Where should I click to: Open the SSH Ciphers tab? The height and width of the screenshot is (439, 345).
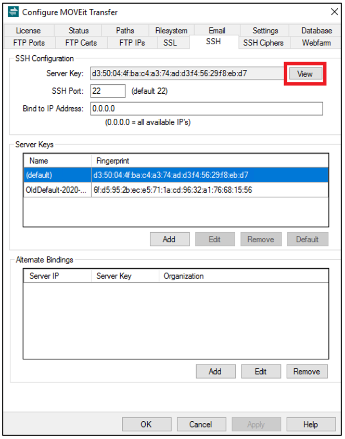pyautogui.click(x=263, y=43)
